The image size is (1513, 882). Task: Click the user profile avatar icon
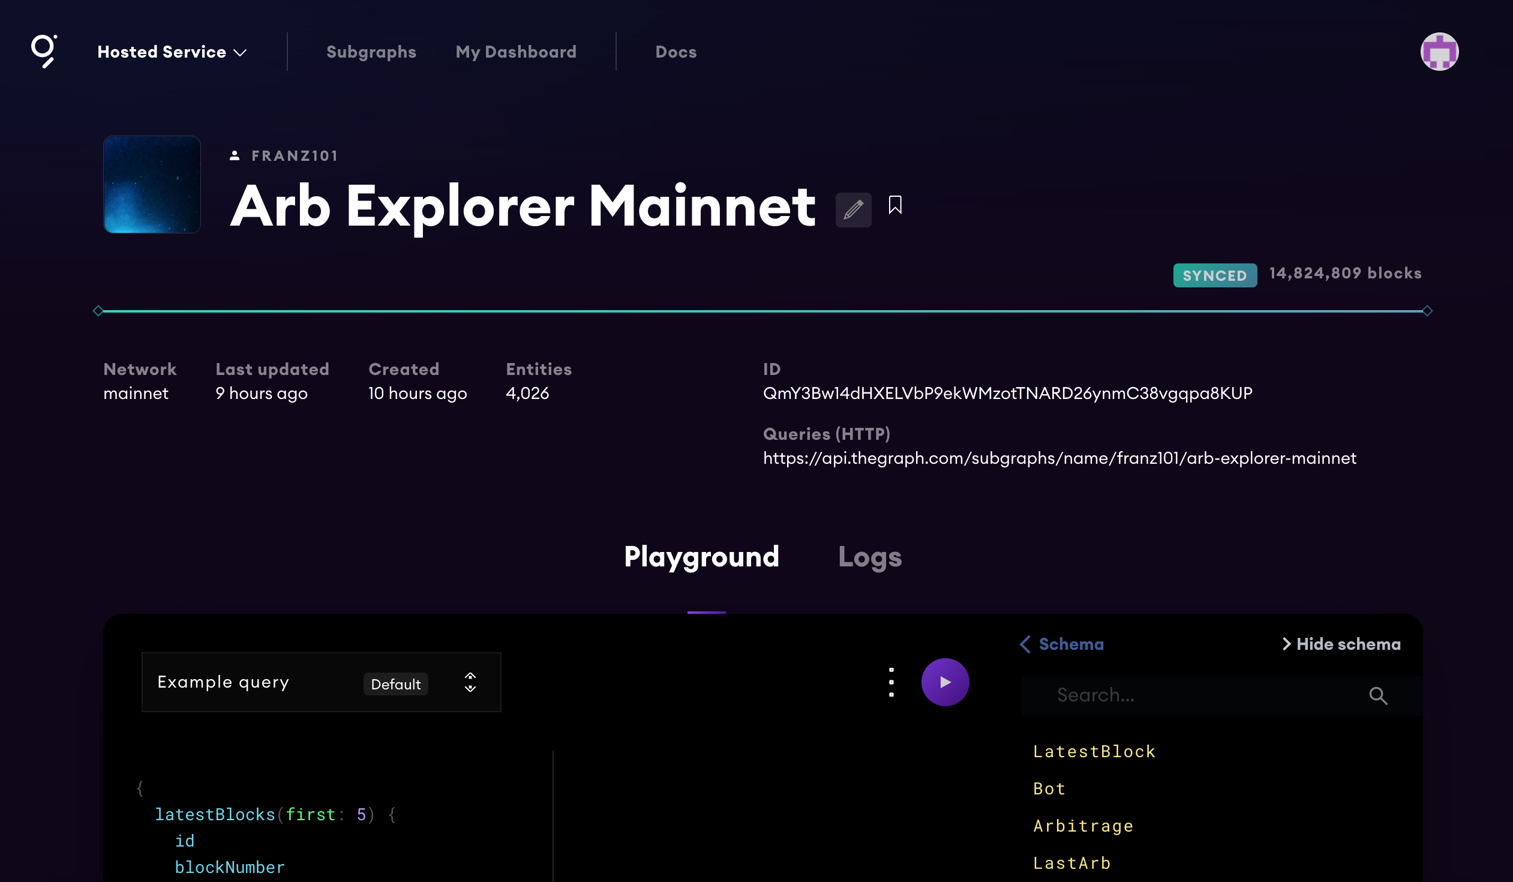[x=1439, y=52]
